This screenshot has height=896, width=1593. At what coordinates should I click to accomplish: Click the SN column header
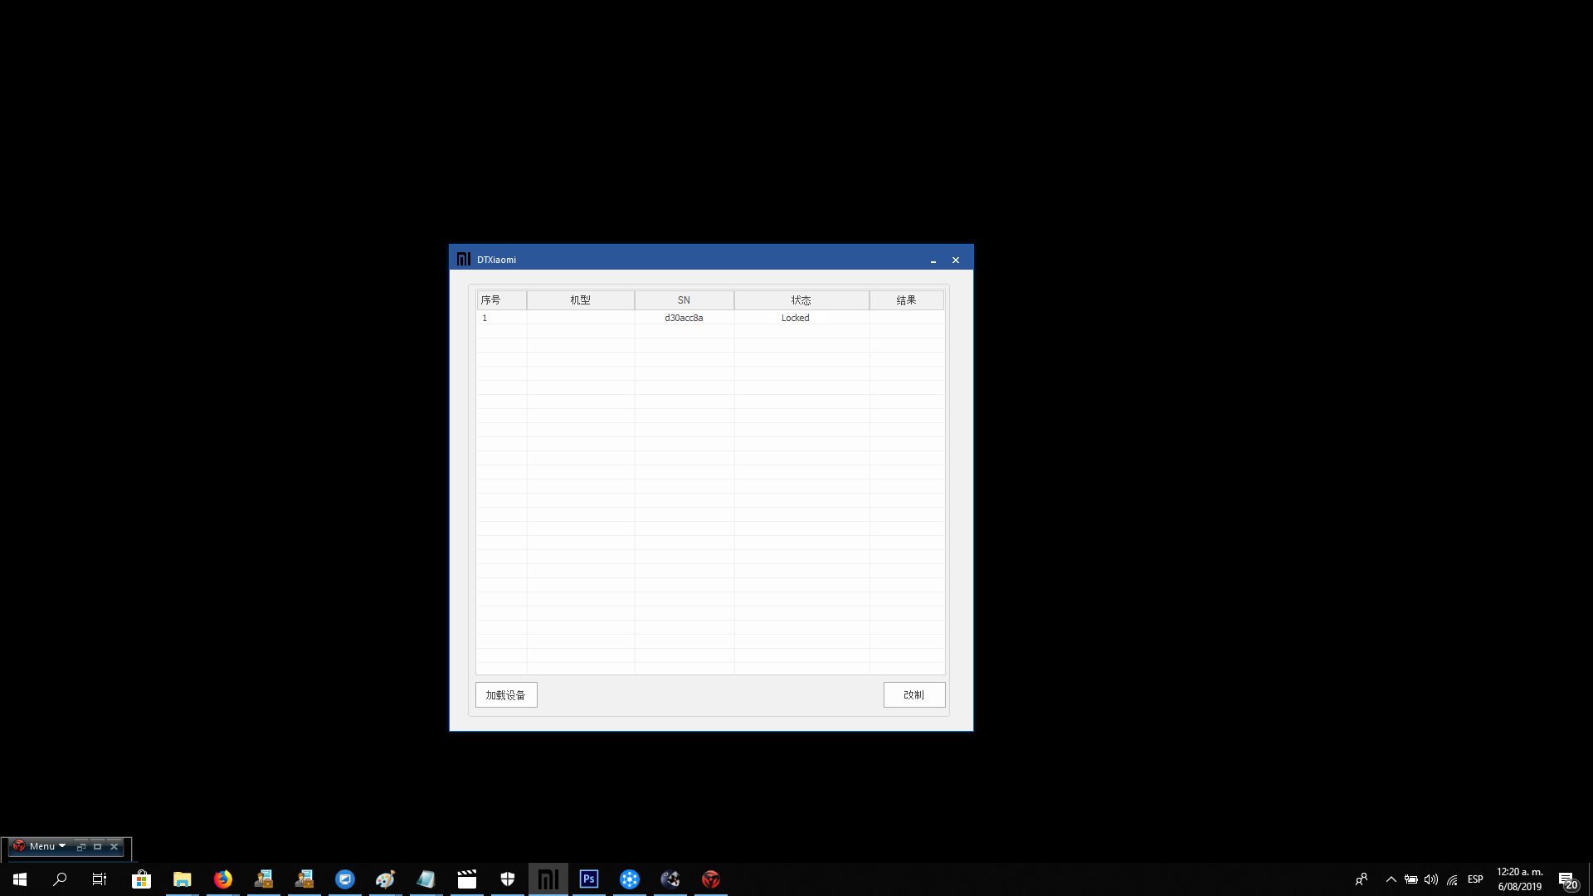(x=684, y=300)
